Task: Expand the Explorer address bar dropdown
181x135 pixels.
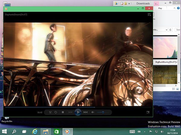Action: coord(167,30)
